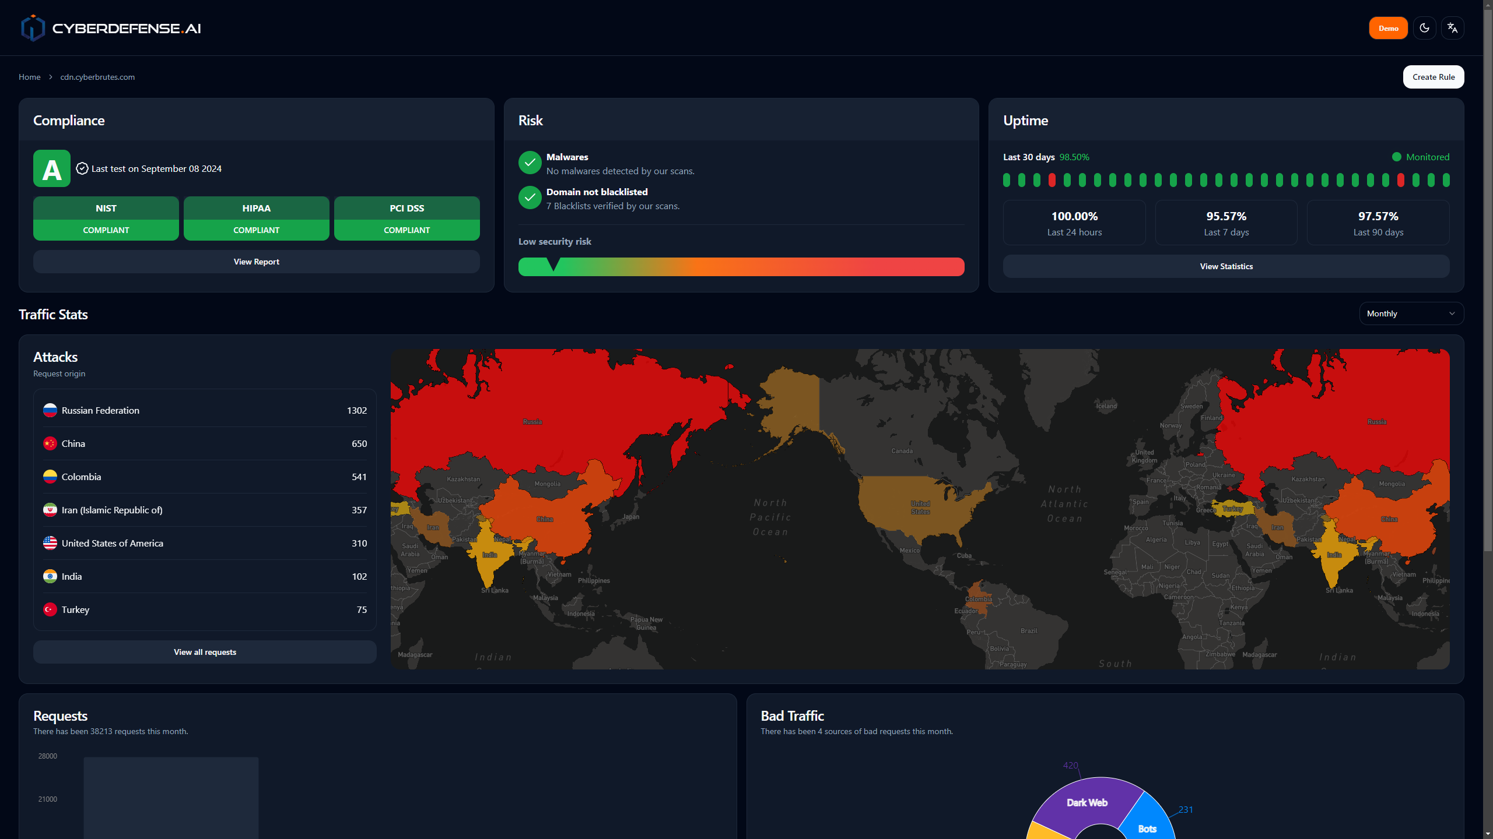Screen dimensions: 1493x839
Task: Click the Turkey flag icon
Action: click(50, 609)
